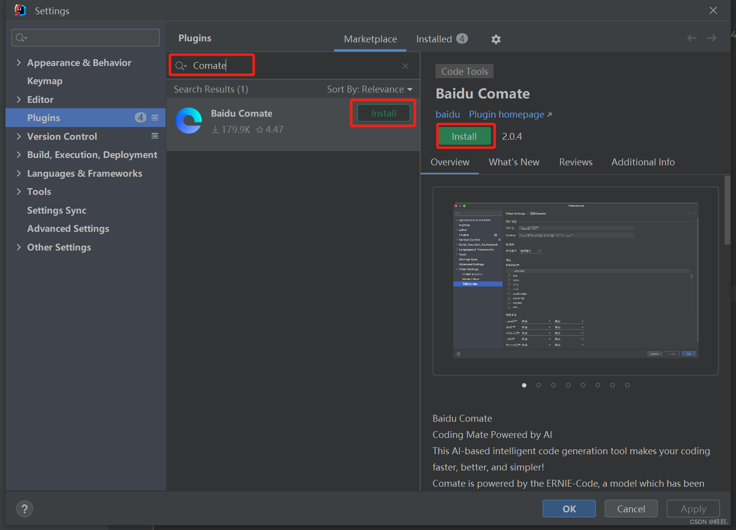736x530 pixels.
Task: Select the fifth screenshot carousel dot
Action: pos(583,385)
